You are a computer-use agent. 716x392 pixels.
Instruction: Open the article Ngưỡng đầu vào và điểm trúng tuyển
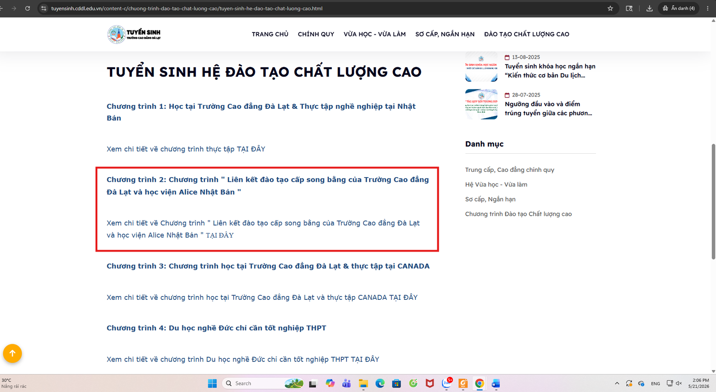pyautogui.click(x=548, y=108)
